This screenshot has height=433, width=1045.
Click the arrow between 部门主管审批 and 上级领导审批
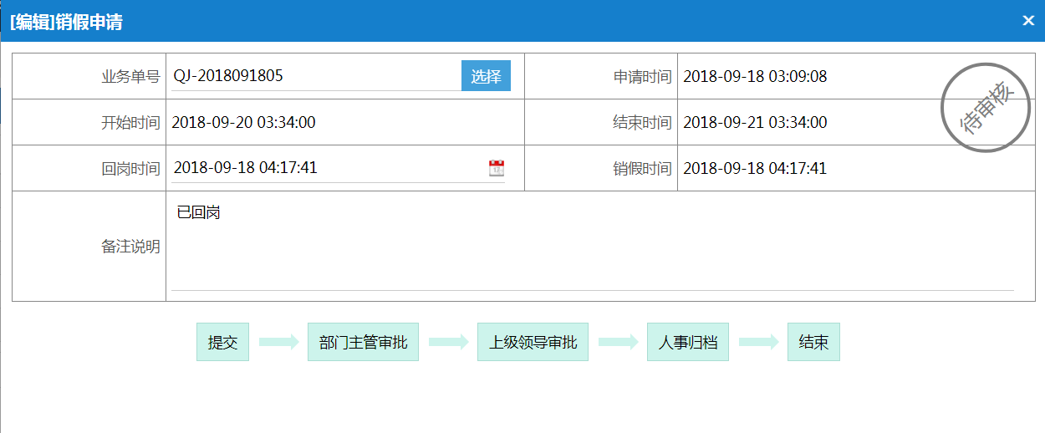click(448, 342)
